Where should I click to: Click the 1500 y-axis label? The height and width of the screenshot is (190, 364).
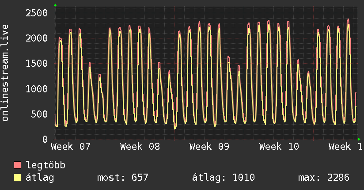coord(37,64)
